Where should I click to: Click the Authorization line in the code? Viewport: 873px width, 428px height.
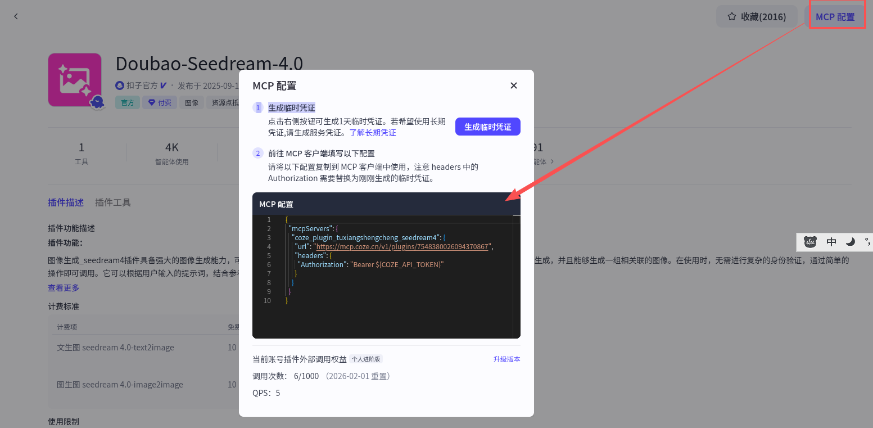tap(371, 264)
